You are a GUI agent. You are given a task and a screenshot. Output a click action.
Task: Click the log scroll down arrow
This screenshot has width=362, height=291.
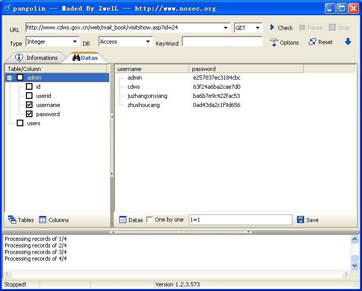click(354, 265)
